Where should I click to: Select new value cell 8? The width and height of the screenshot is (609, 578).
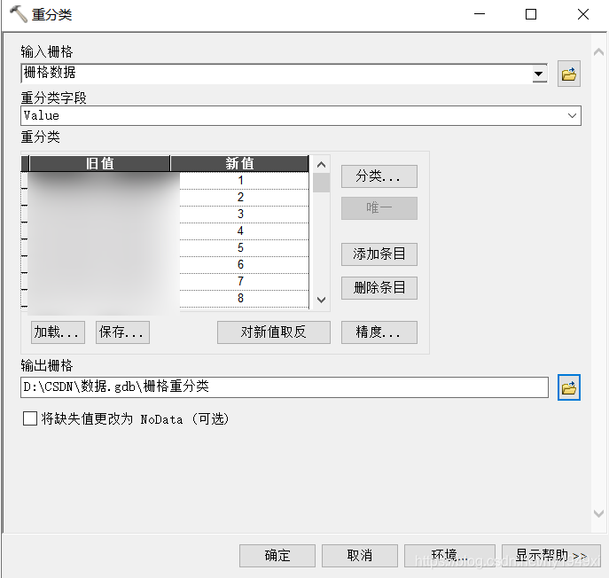click(x=244, y=299)
